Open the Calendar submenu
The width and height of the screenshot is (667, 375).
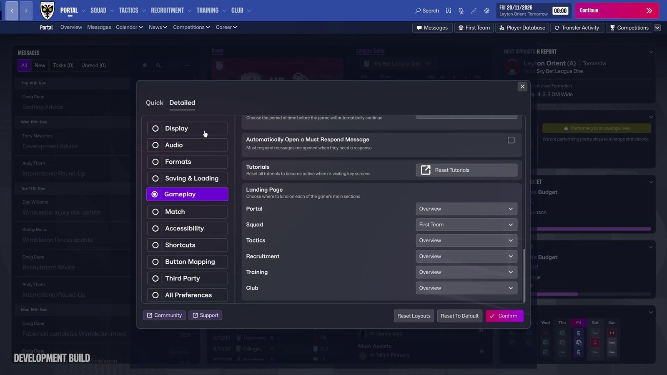point(129,27)
